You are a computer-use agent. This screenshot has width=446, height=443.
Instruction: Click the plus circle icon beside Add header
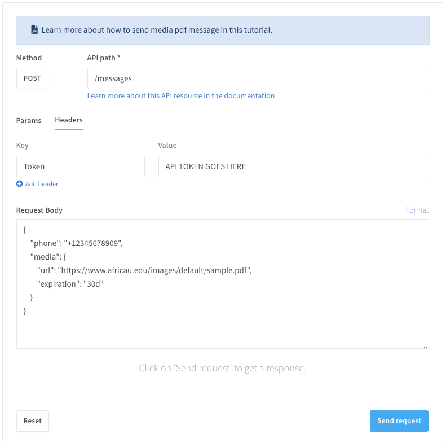tap(20, 184)
